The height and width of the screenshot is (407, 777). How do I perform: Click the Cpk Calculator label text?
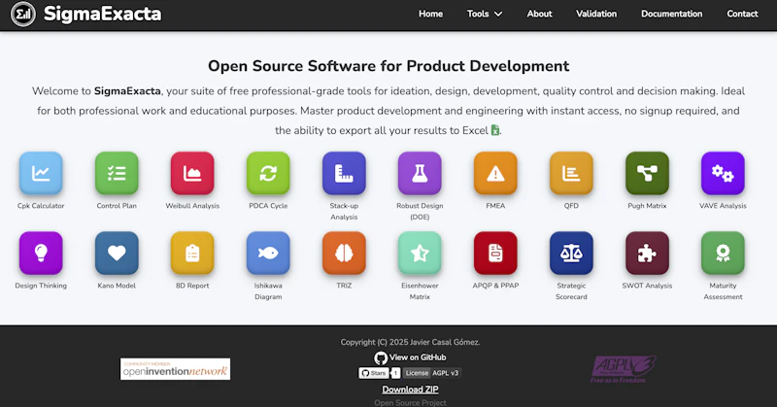(41, 206)
